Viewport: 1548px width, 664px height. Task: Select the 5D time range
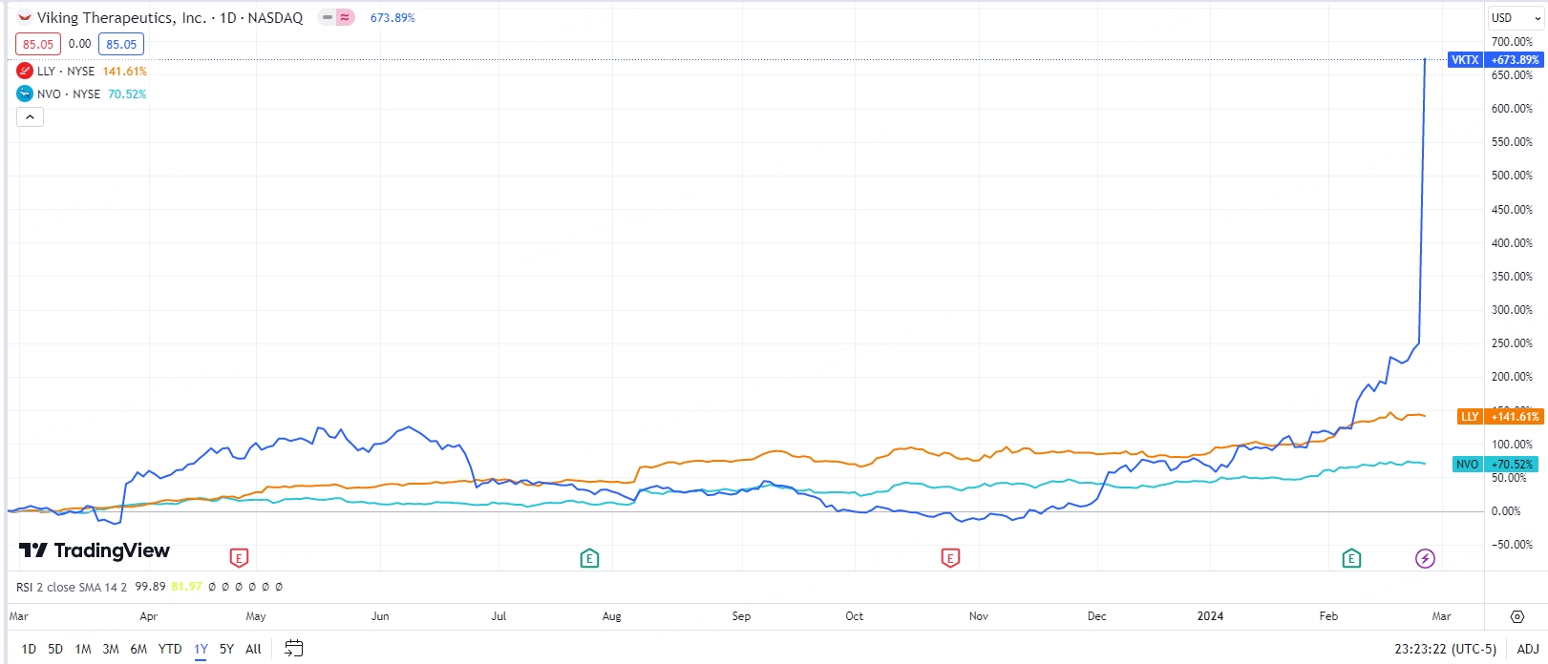[55, 649]
